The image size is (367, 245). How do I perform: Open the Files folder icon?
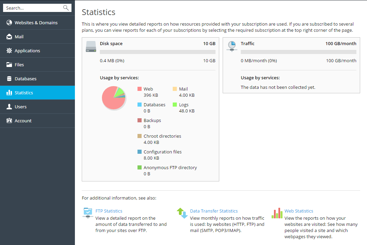(x=9, y=65)
